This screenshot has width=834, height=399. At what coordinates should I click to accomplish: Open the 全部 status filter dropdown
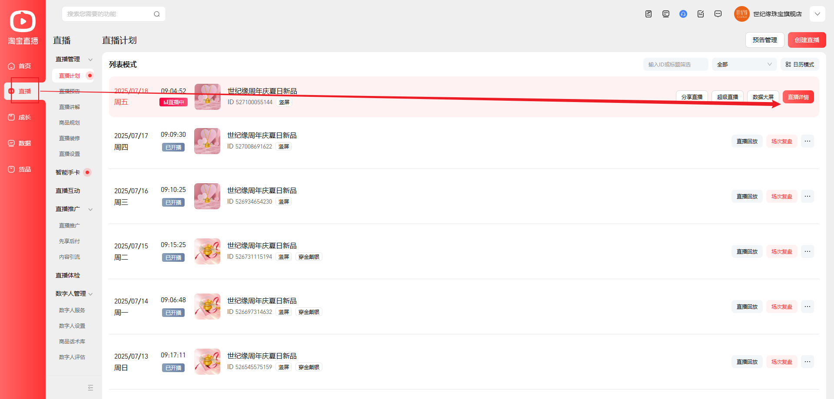pos(744,64)
